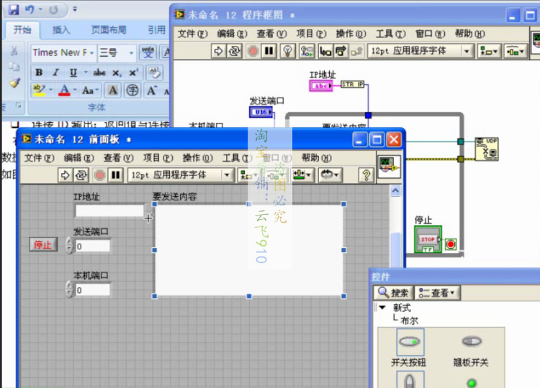Toggle Bold in Word ribbon
This screenshot has width=540, height=388.
coord(39,73)
